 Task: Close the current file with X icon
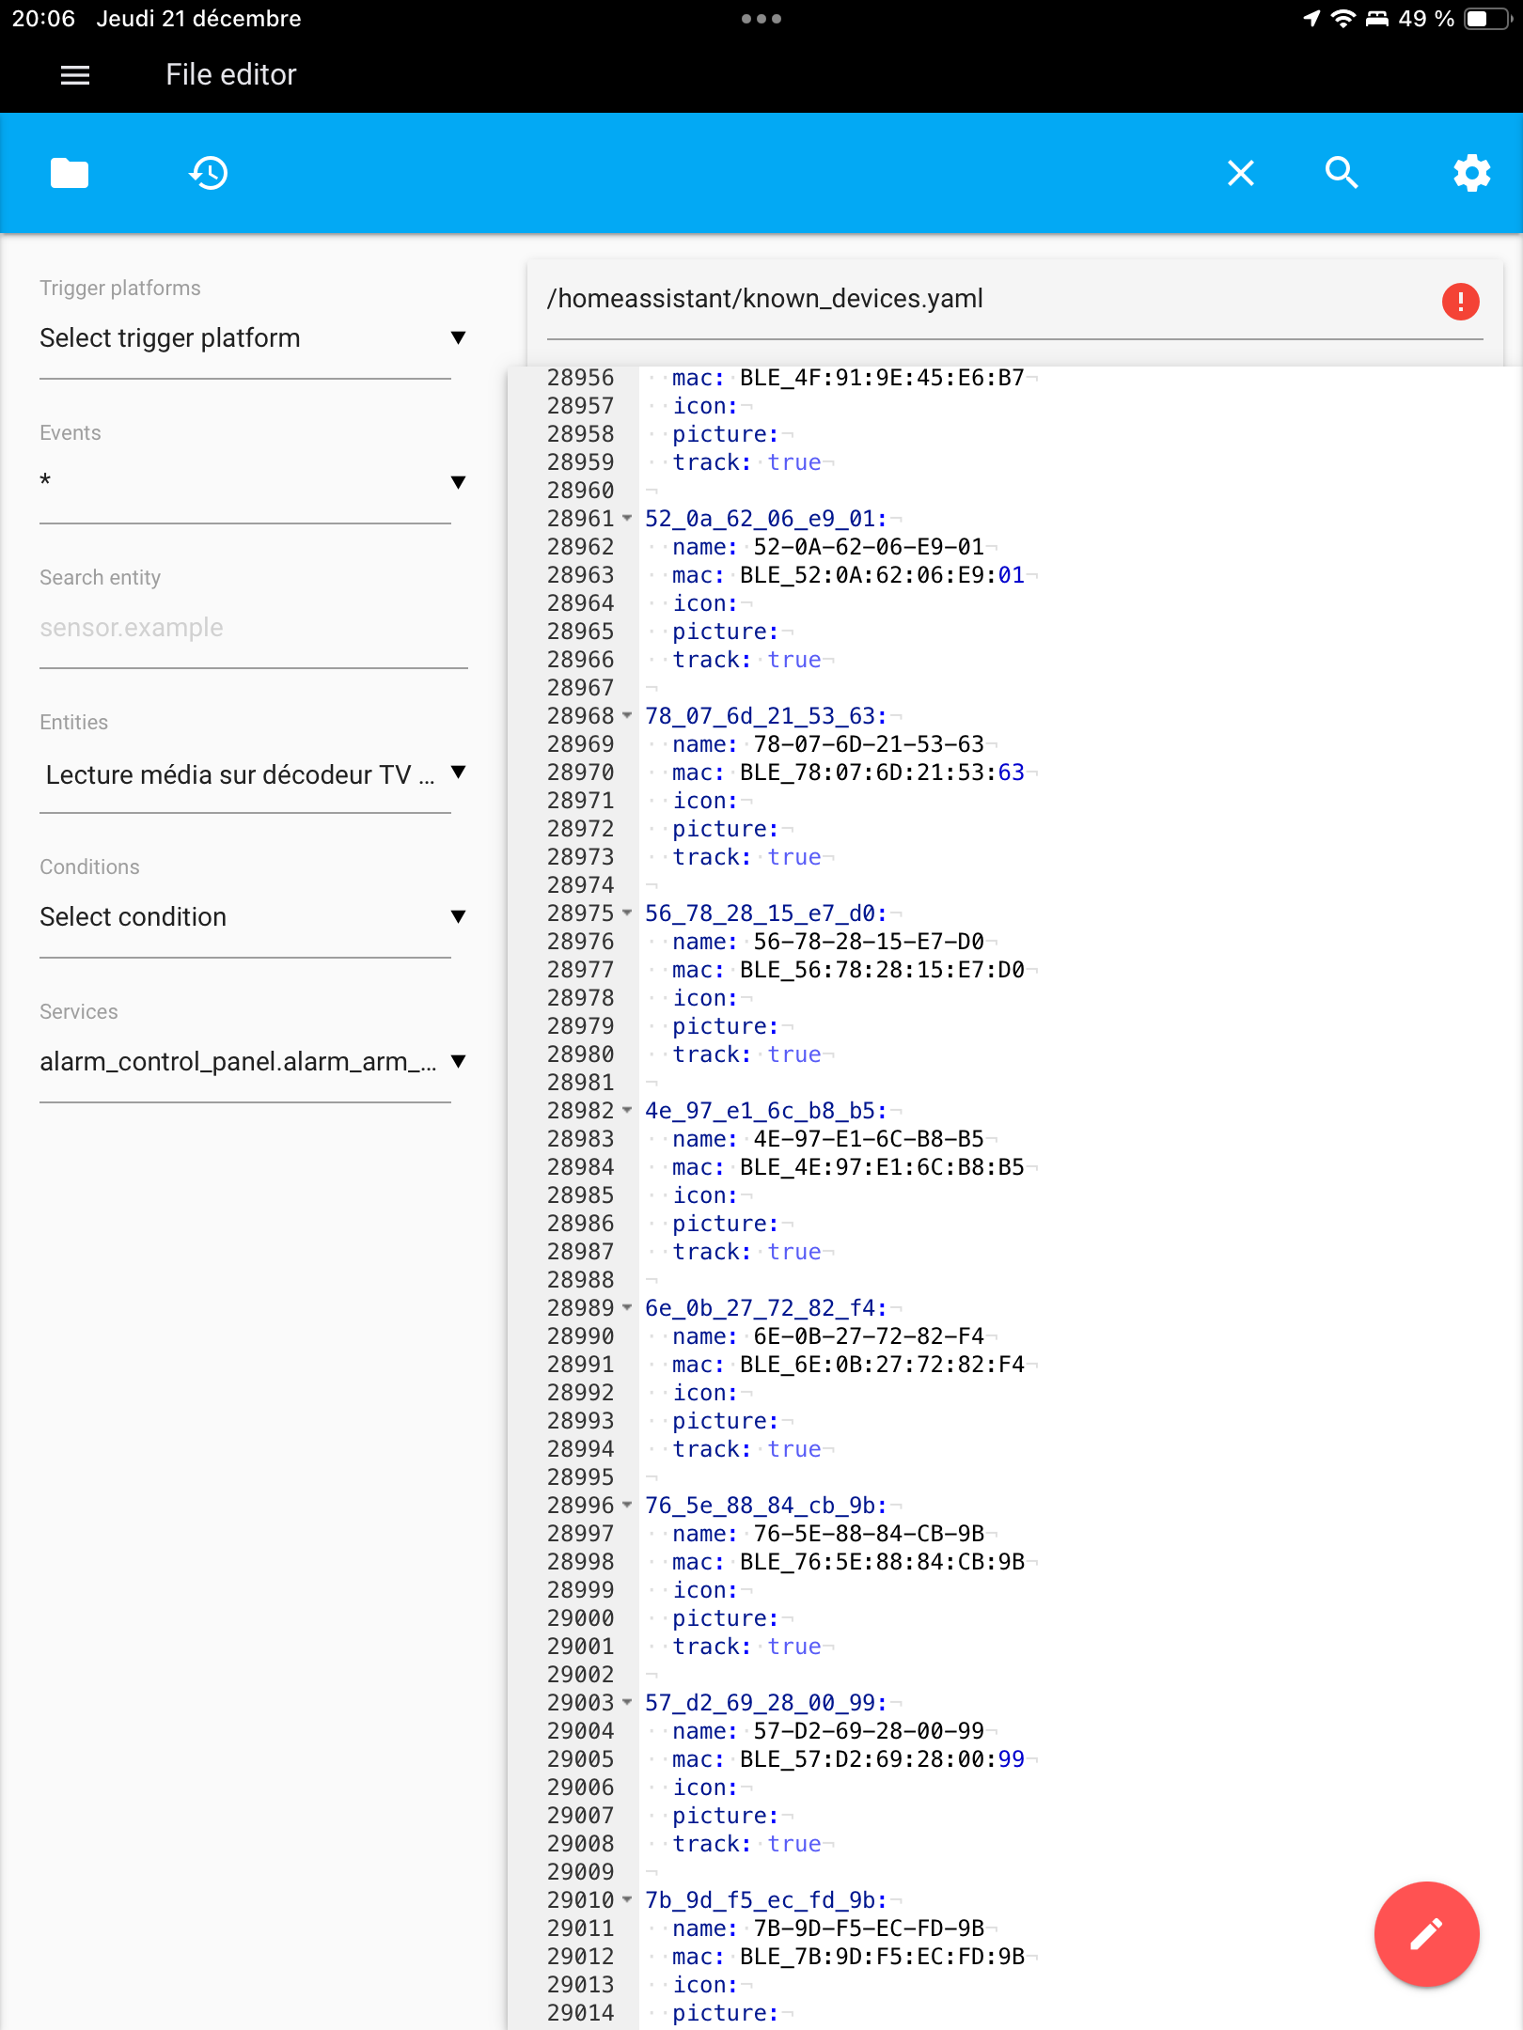(1241, 173)
